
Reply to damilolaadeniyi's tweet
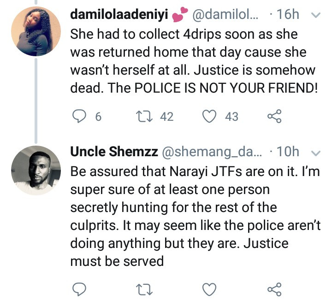[80, 117]
